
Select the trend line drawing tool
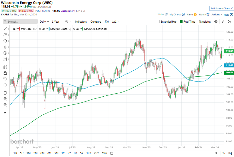click(x=5, y=29)
